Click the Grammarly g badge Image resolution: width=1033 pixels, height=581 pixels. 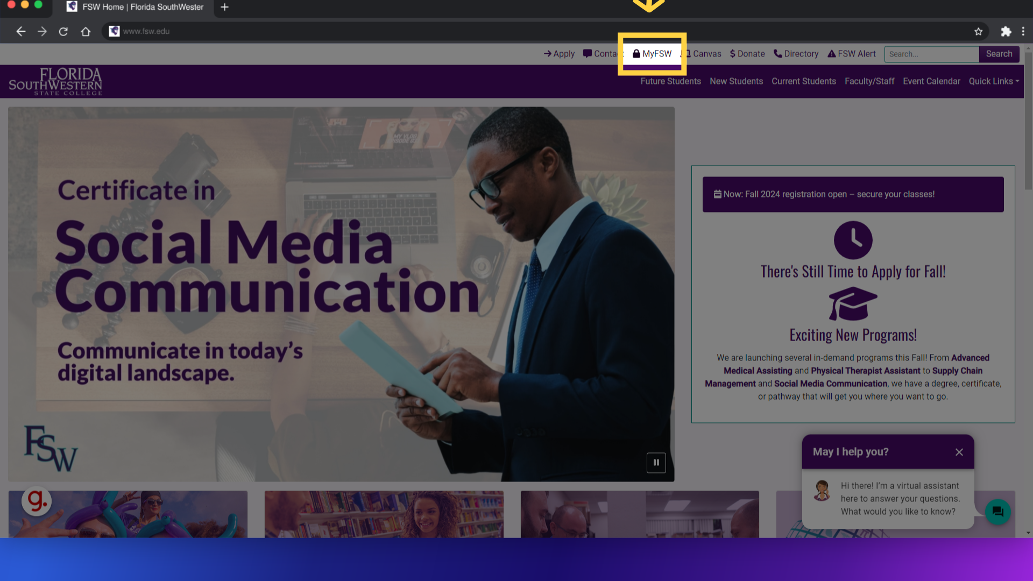37,501
